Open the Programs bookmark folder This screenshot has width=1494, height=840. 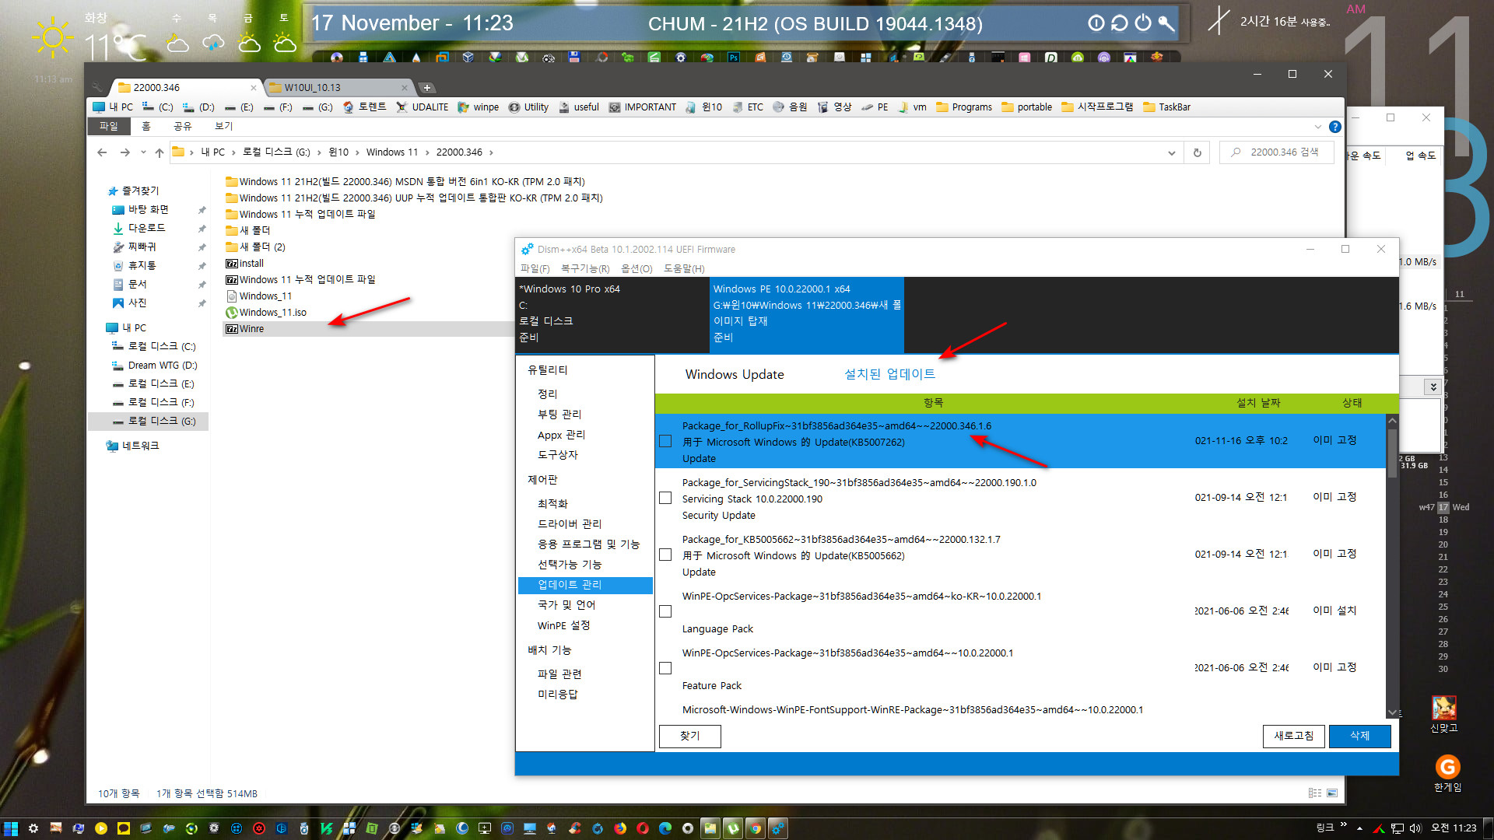(964, 107)
